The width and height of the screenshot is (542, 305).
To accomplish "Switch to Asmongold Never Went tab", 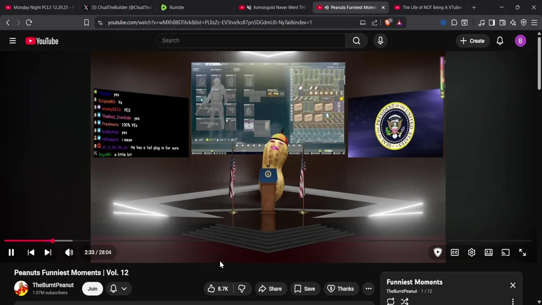I will pyautogui.click(x=273, y=7).
